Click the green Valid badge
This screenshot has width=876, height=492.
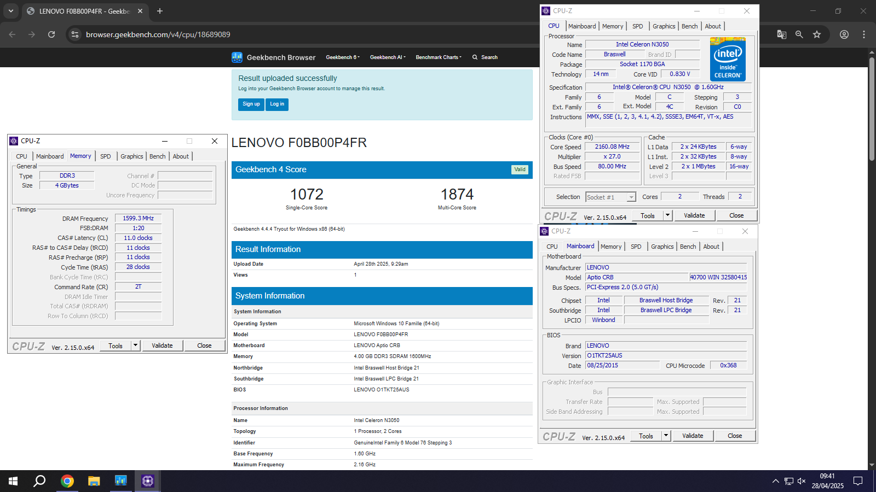520,169
